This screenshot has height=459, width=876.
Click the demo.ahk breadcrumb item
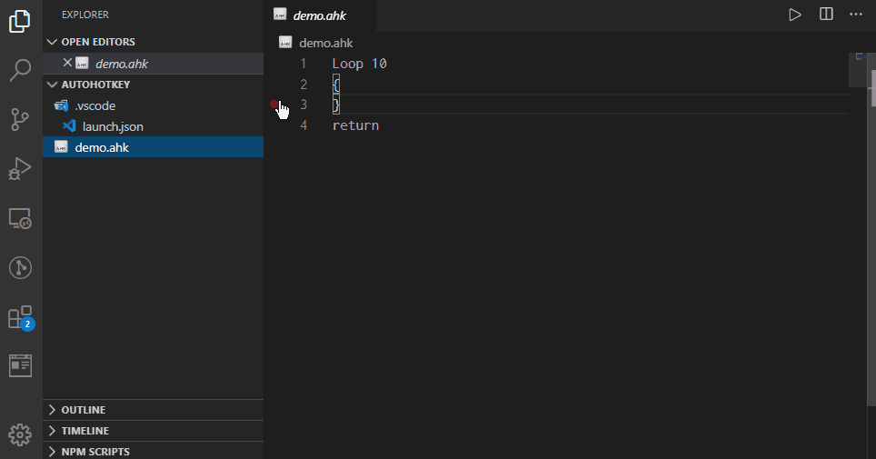[x=325, y=43]
